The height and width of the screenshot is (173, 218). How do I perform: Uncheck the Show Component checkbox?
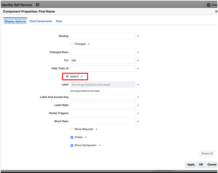(x=72, y=146)
